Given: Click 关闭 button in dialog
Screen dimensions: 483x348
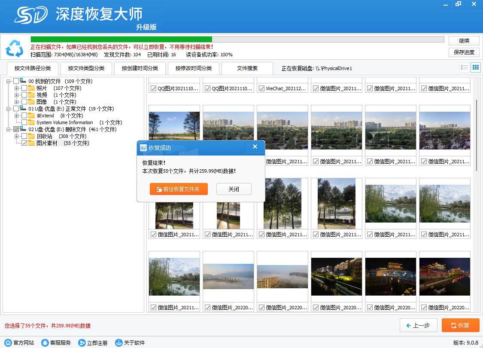Looking at the screenshot, I should tap(234, 189).
